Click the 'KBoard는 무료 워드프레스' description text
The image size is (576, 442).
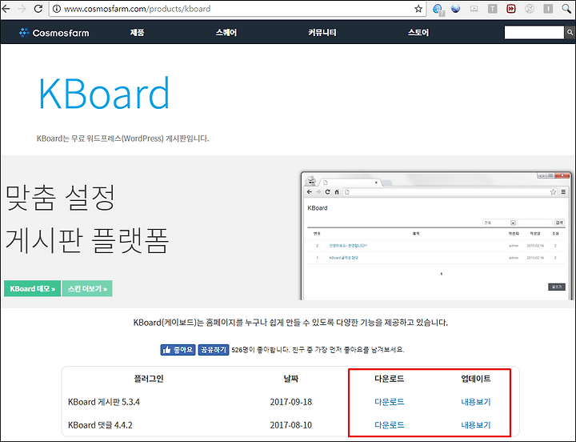122,139
